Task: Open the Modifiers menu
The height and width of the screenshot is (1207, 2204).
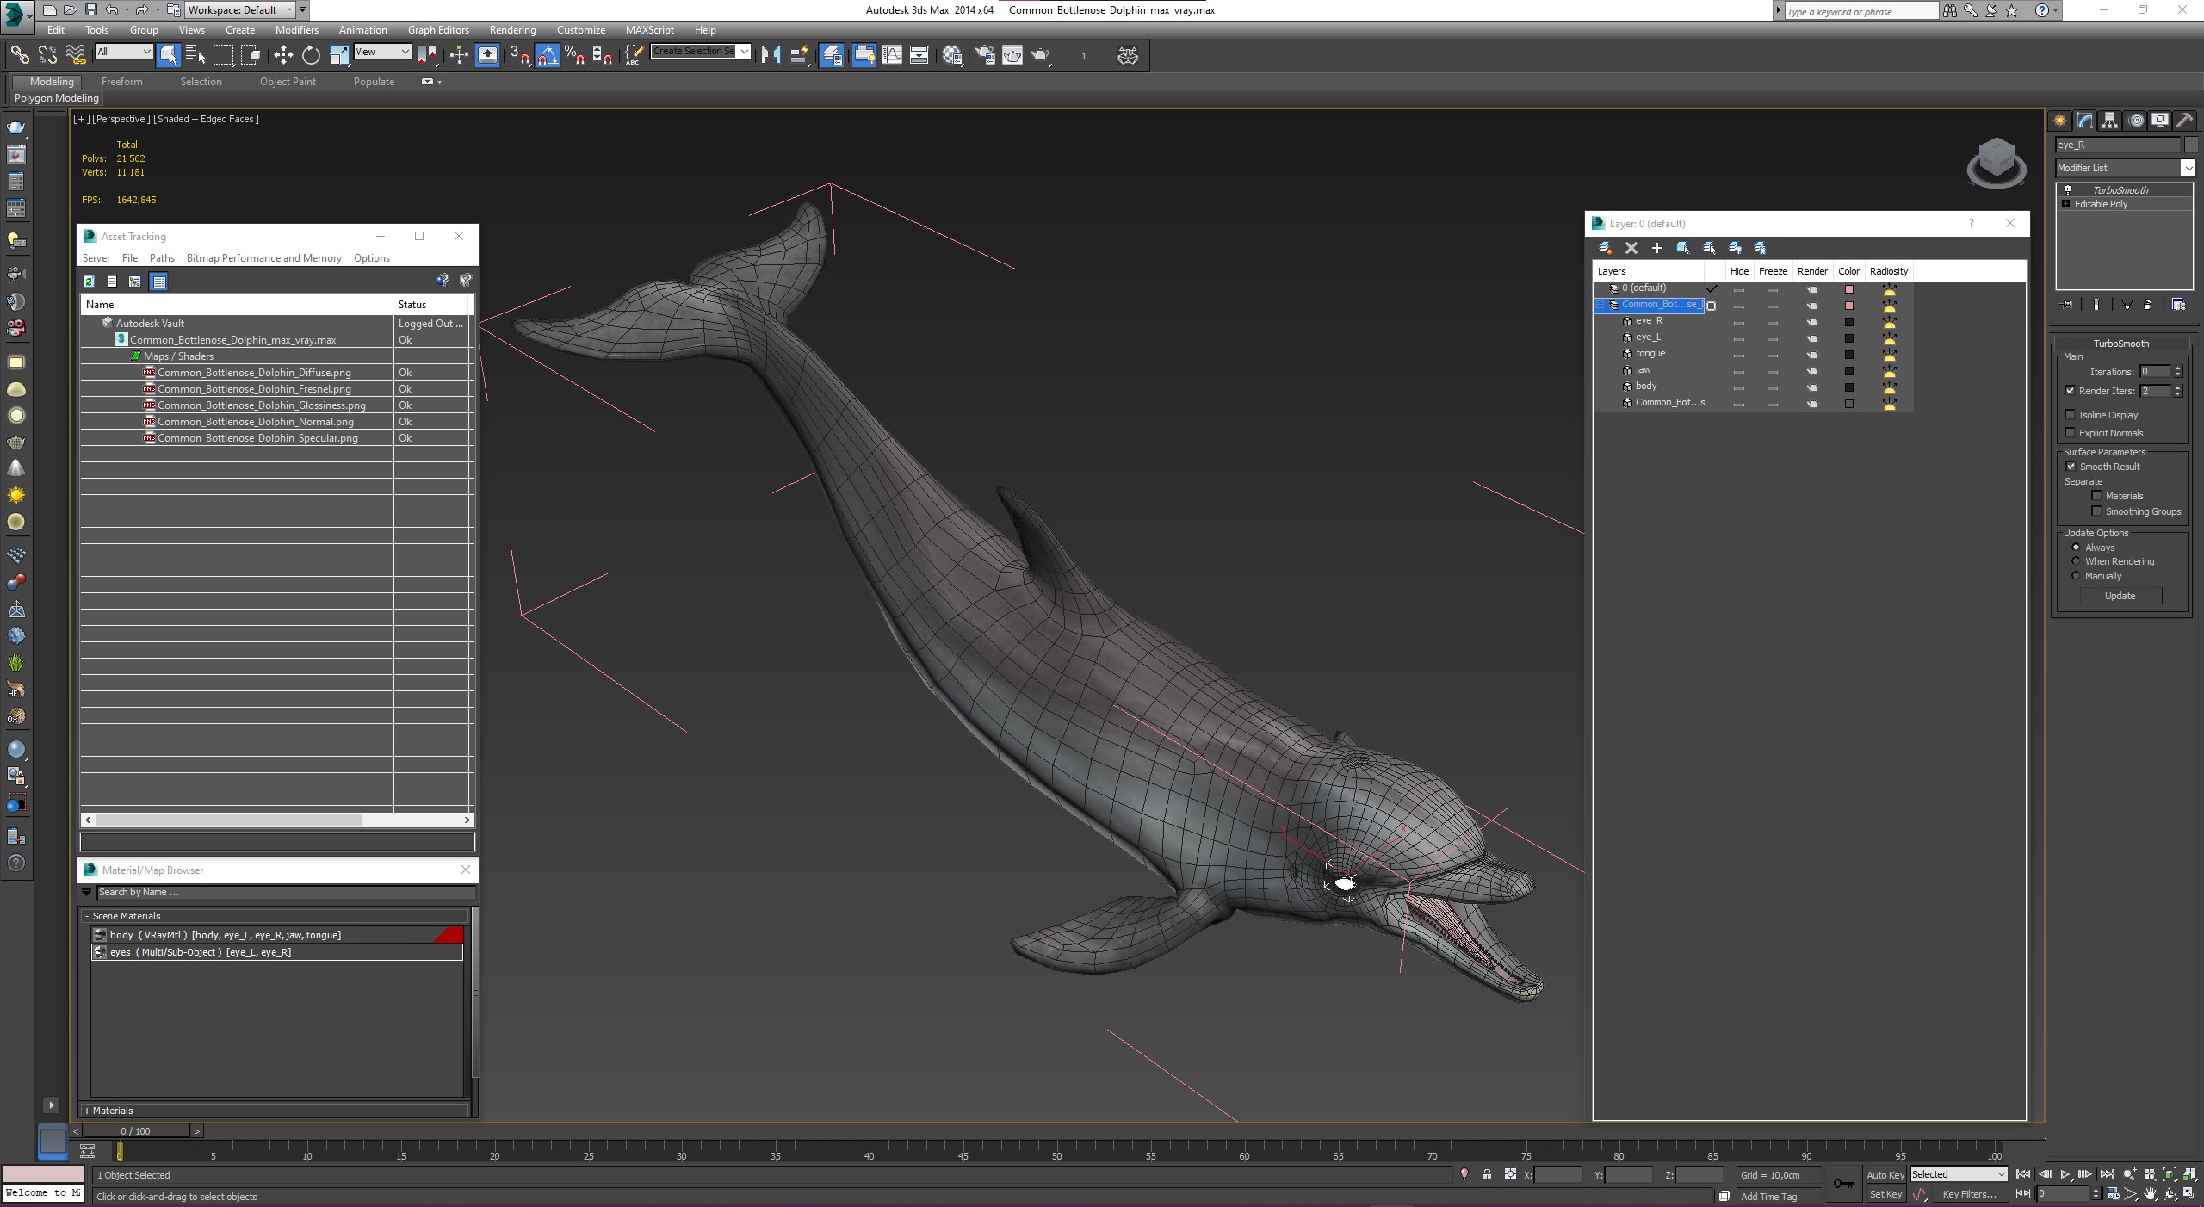Action: 296,29
